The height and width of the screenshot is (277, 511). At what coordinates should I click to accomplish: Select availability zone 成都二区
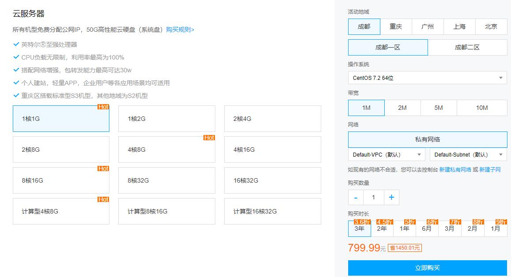[x=467, y=47]
